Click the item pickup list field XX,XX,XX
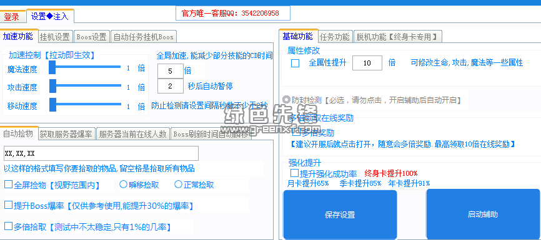The image size is (541, 240). 101,153
